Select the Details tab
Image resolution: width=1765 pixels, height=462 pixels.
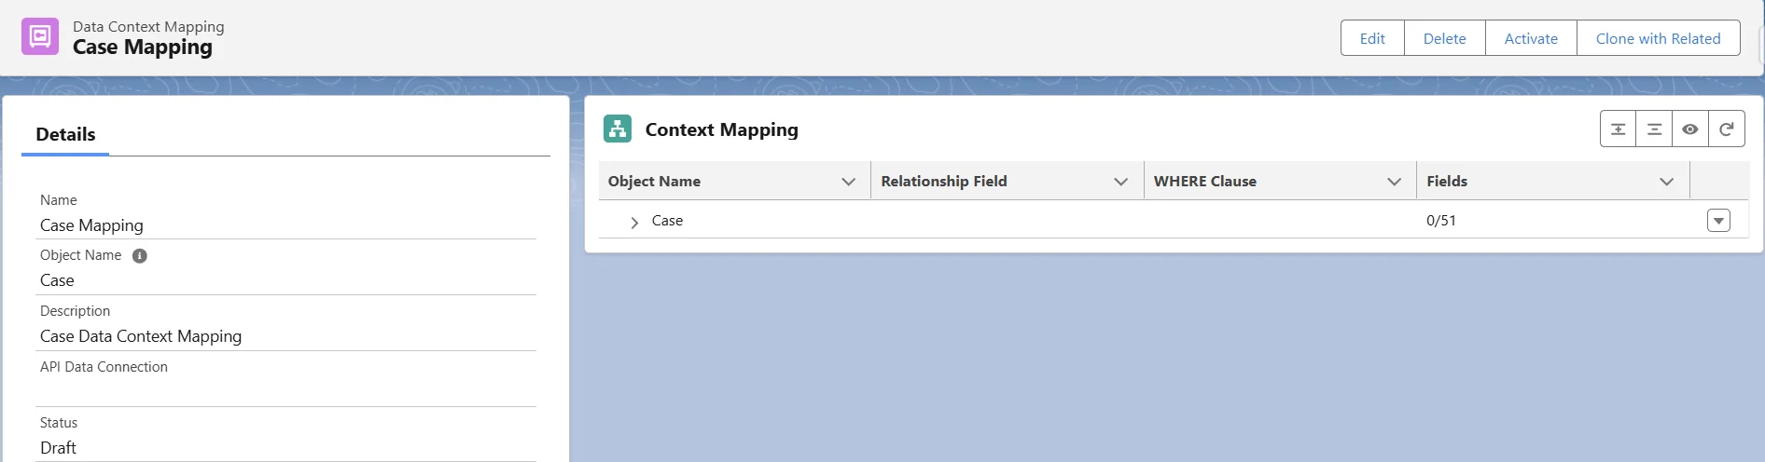65,134
